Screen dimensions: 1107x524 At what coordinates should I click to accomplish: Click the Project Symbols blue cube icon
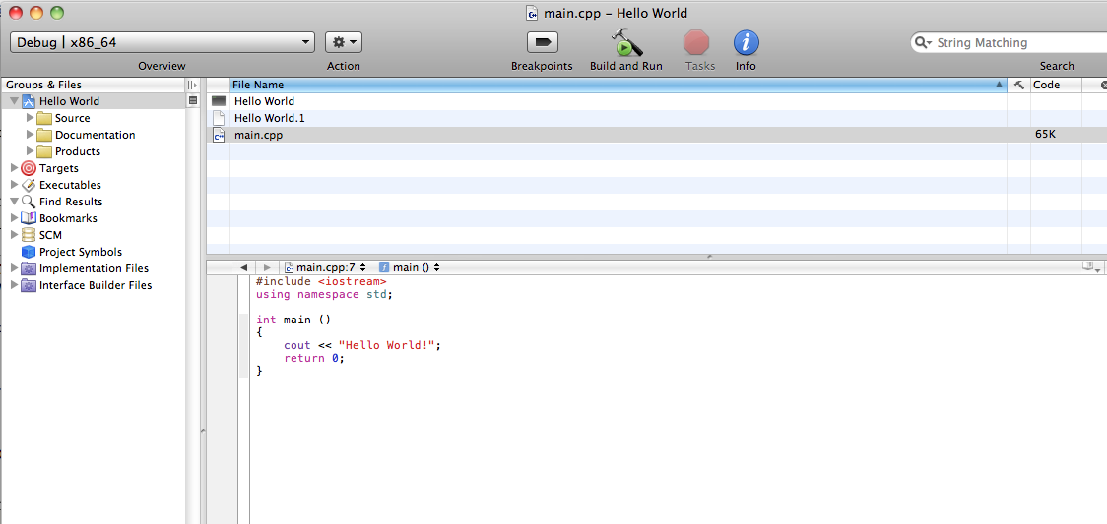29,252
